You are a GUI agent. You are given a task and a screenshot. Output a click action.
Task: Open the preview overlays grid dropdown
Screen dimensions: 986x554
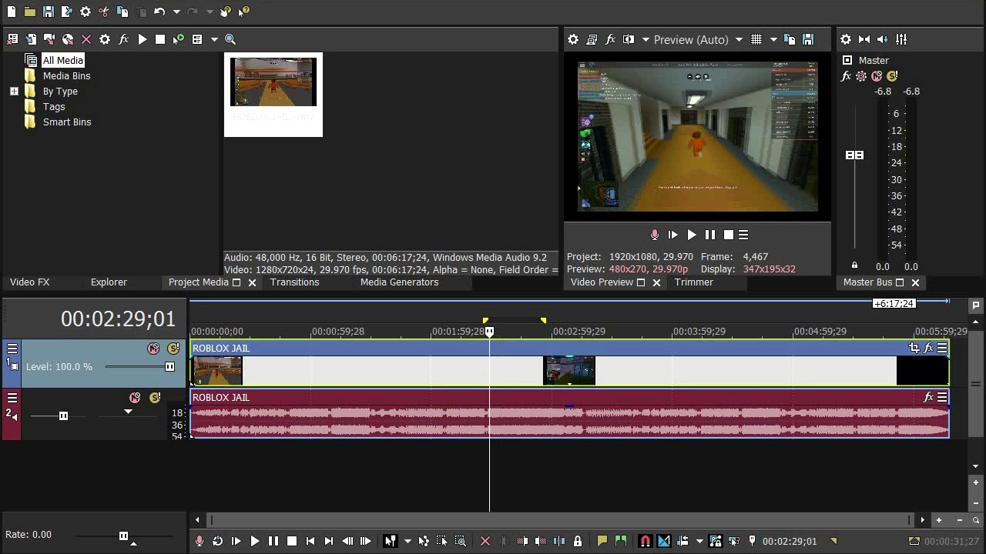click(773, 39)
